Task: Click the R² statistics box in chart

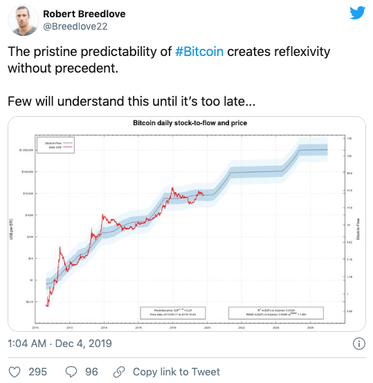Action: tap(276, 313)
